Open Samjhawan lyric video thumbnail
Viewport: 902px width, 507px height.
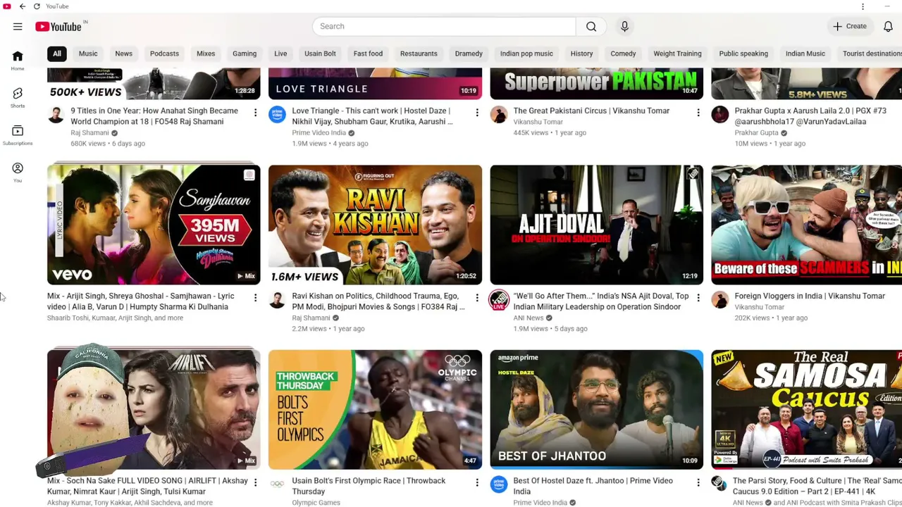tap(154, 225)
